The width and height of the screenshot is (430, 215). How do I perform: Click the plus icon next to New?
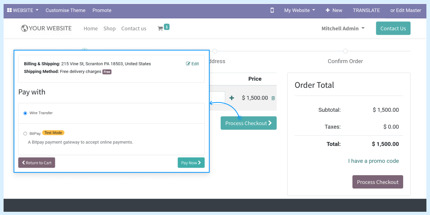click(x=328, y=10)
